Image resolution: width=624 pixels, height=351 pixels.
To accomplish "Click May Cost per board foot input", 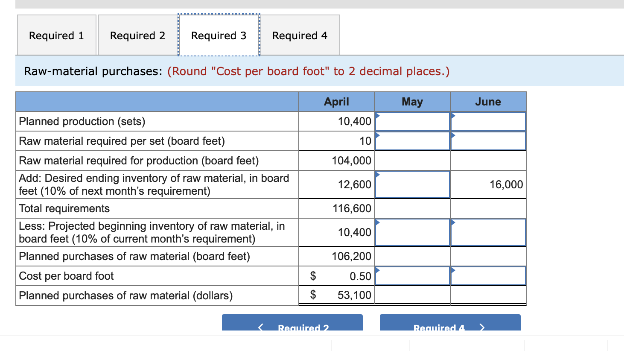I will [412, 276].
